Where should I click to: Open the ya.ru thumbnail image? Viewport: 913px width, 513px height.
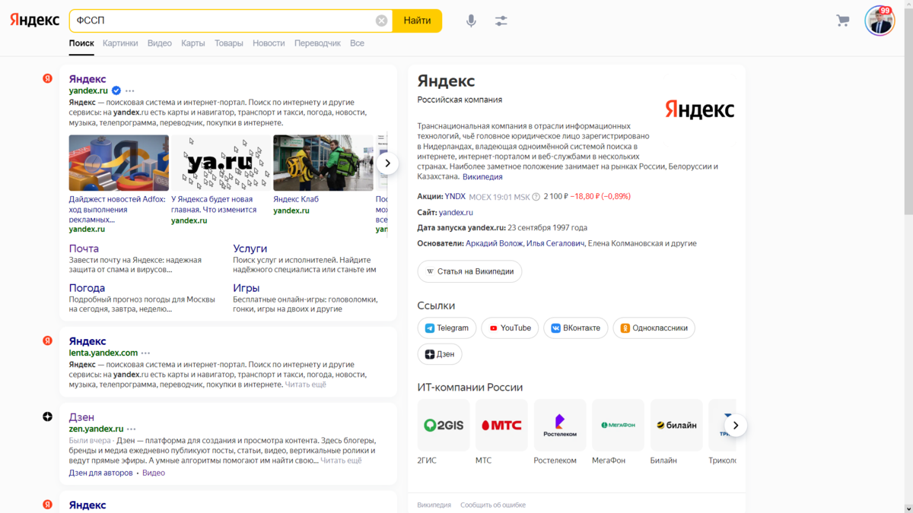tap(221, 163)
